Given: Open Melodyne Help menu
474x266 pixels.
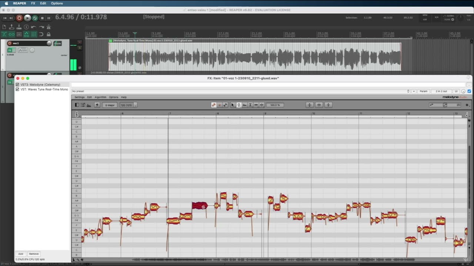Looking at the screenshot, I should click(x=124, y=97).
